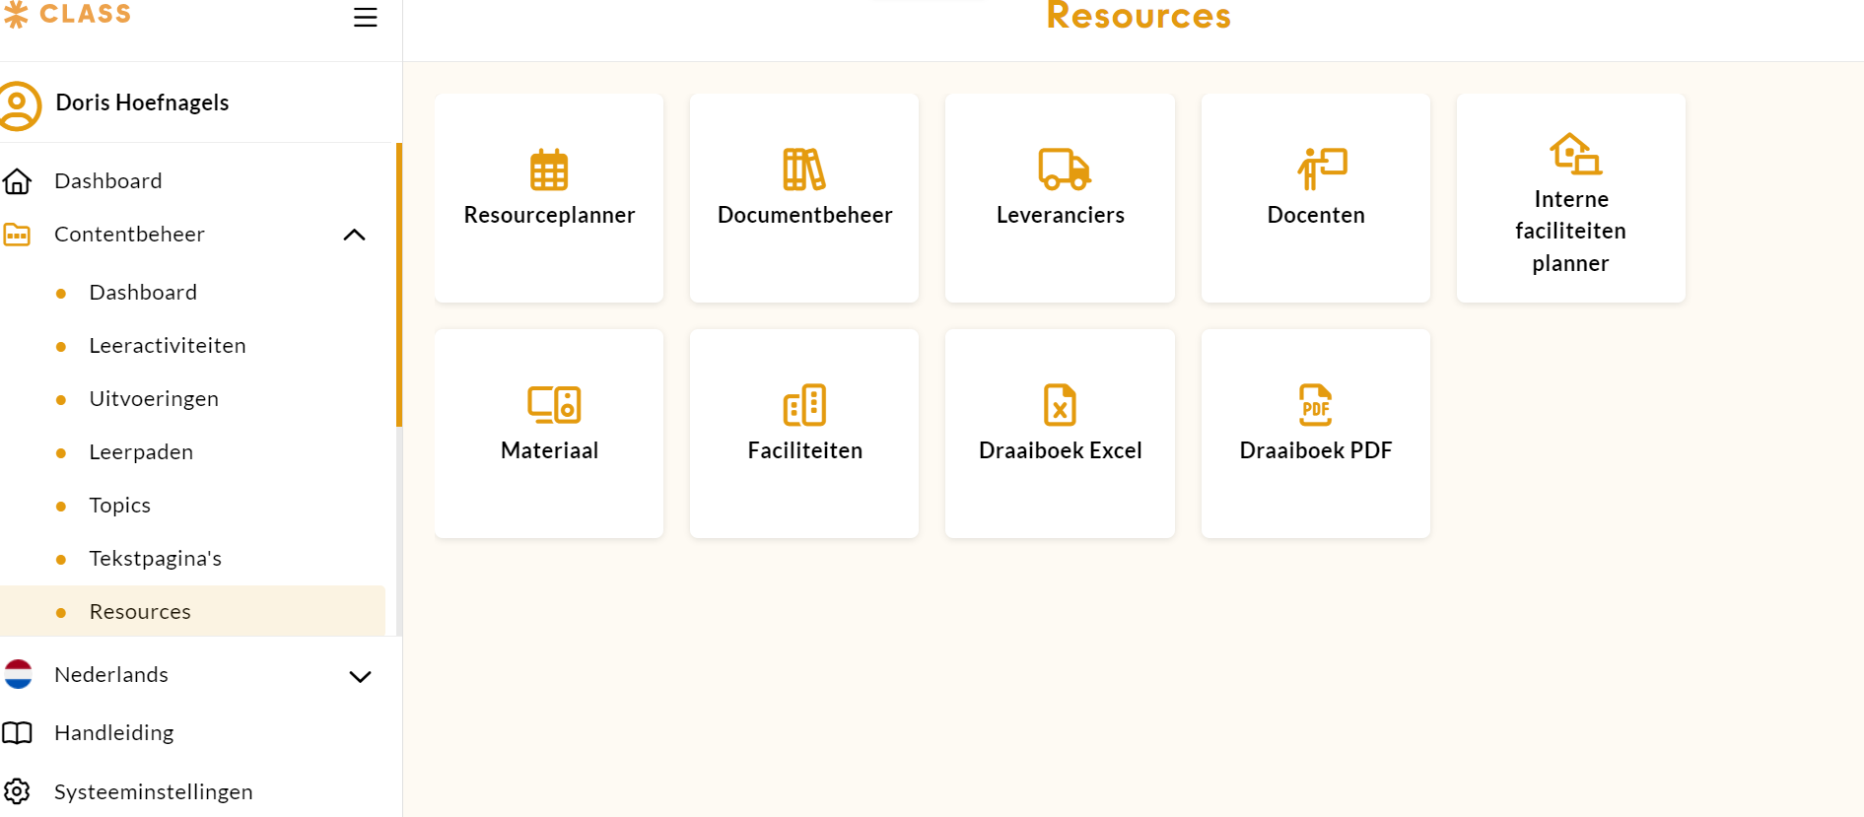
Task: Click the sidebar vertical scrollbar
Action: (x=399, y=286)
